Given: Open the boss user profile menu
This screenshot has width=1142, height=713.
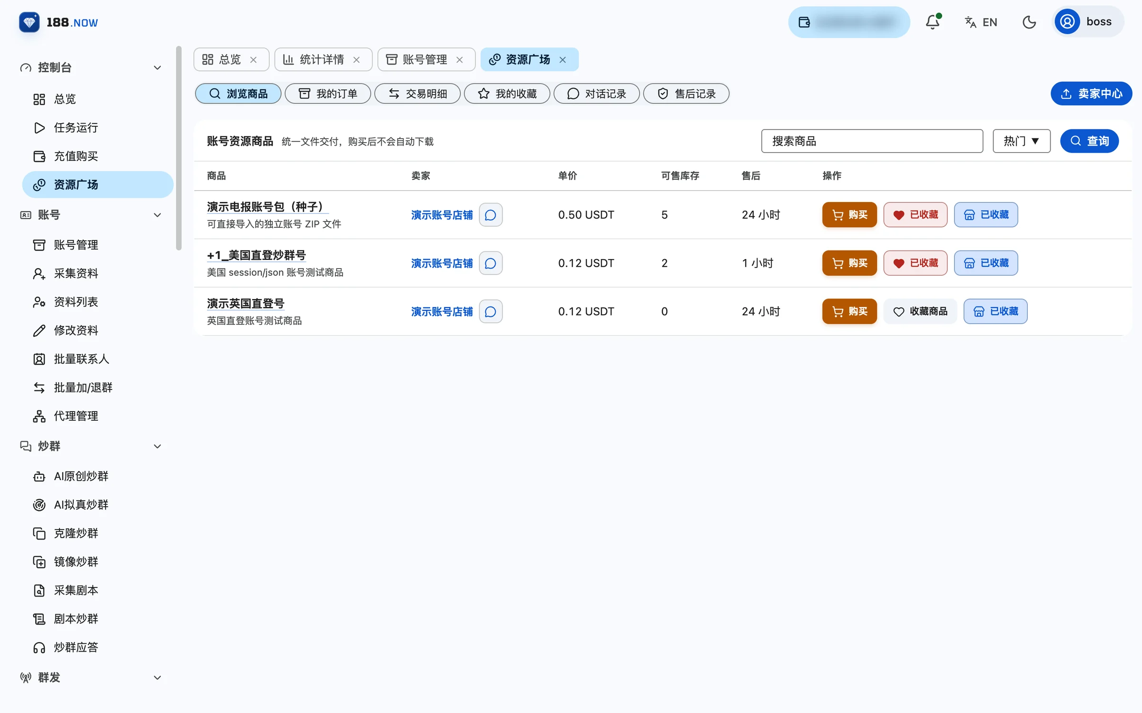Looking at the screenshot, I should pos(1087,22).
